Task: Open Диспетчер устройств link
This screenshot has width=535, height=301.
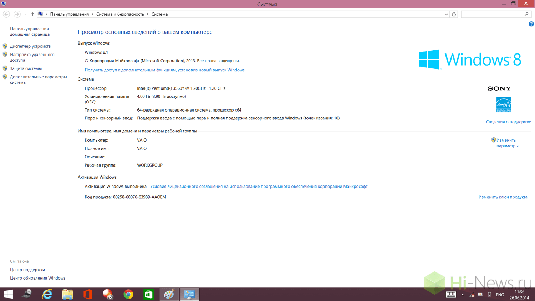Action: coord(30,46)
